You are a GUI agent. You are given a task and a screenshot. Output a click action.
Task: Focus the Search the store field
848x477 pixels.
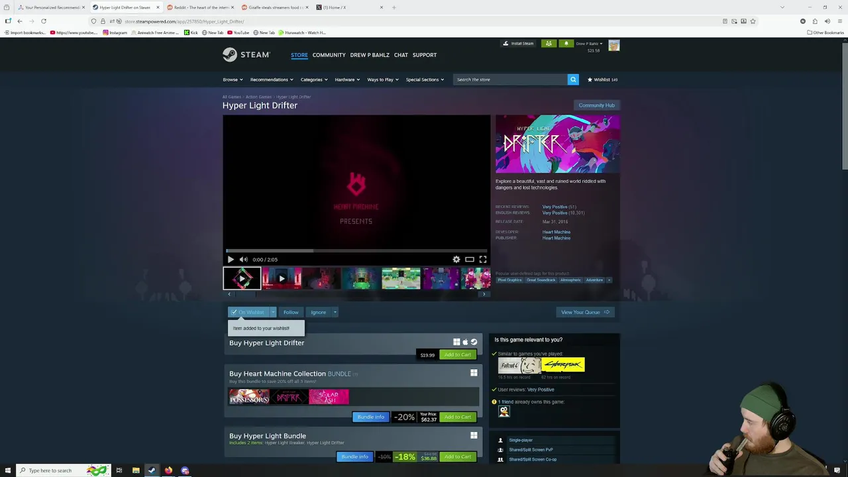[x=510, y=79]
